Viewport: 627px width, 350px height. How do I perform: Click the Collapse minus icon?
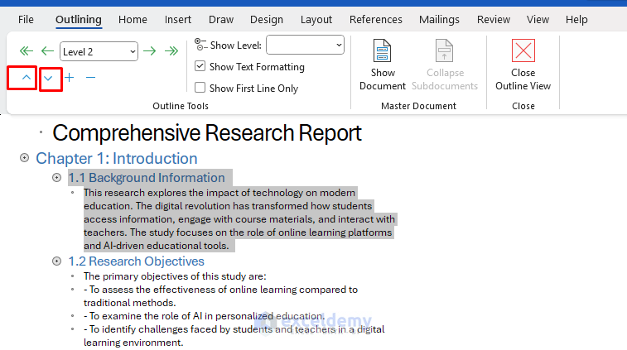click(91, 78)
